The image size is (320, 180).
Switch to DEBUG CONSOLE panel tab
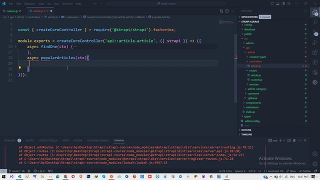[x=48, y=140]
